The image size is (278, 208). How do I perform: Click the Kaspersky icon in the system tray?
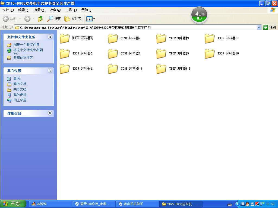tap(257, 204)
